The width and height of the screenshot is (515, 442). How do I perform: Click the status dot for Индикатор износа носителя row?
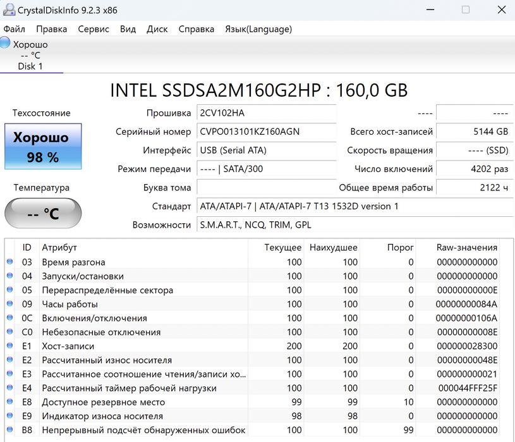point(10,415)
